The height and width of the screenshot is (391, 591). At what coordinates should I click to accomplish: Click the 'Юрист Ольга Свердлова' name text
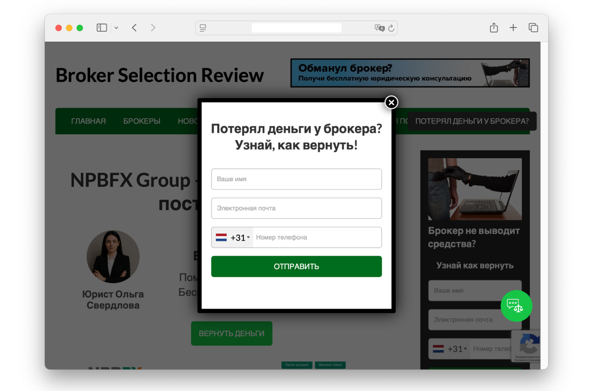click(113, 300)
